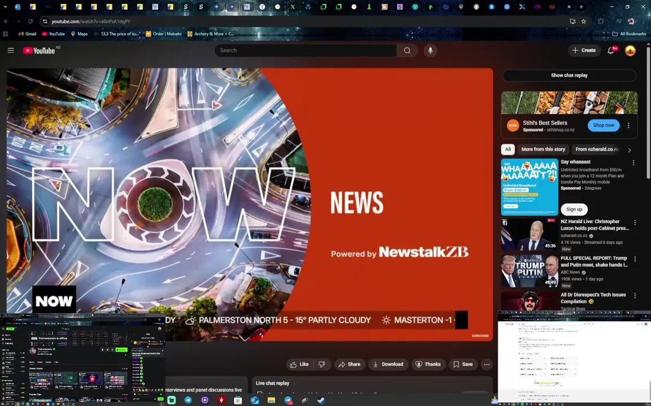This screenshot has height=406, width=651.
Task: Open the NZ Herald Live Luxon thumbnail
Action: click(529, 234)
